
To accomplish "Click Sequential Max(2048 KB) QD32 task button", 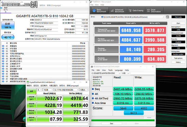I will point(106,30).
